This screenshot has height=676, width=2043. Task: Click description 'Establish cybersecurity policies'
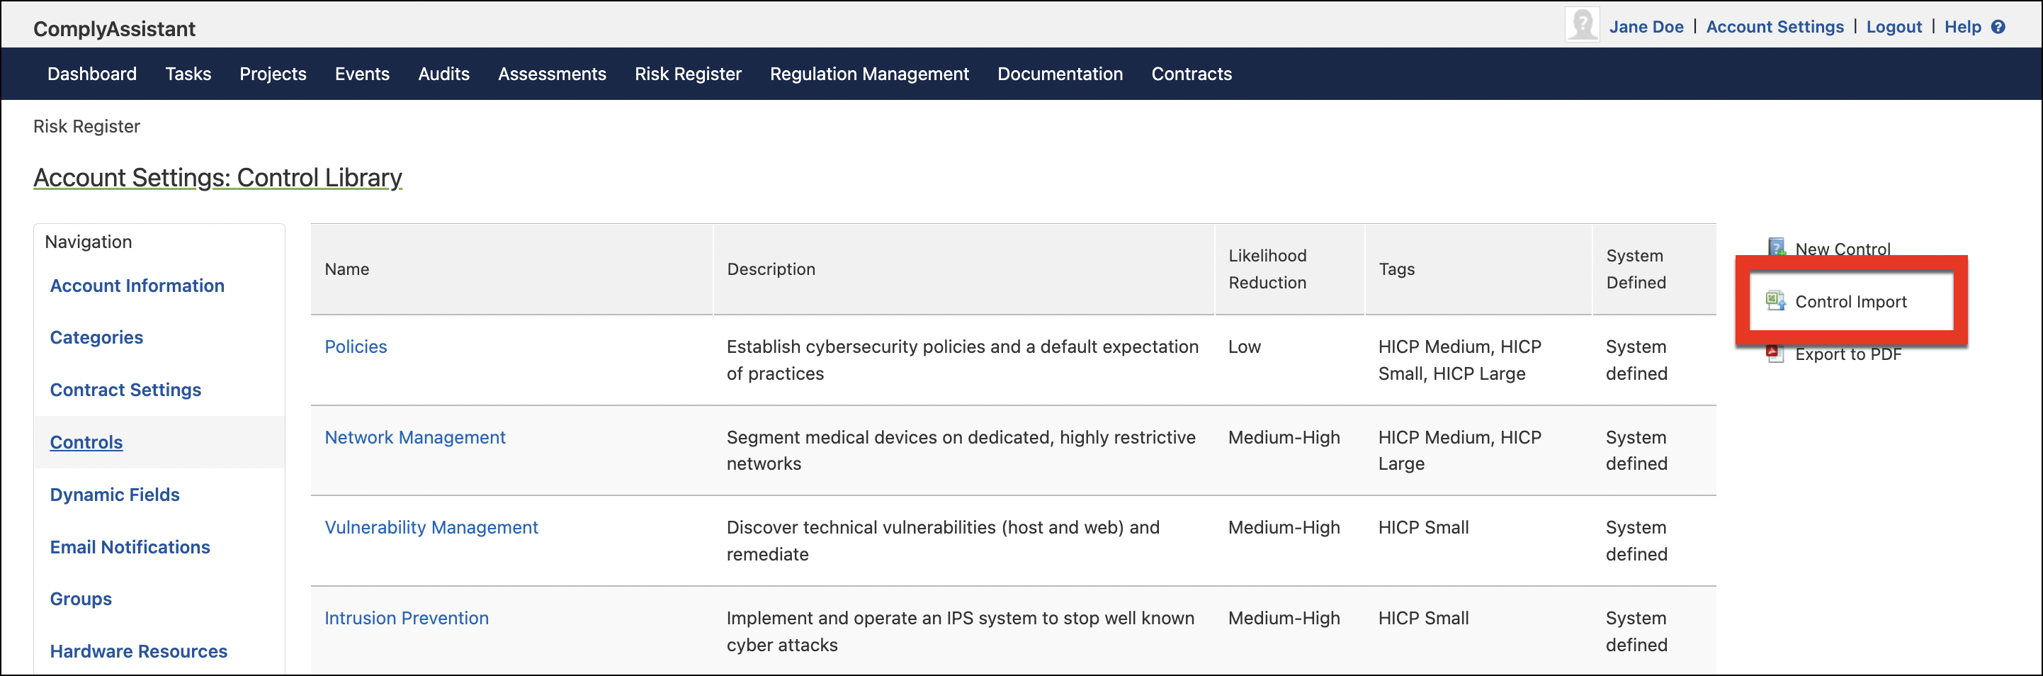coord(962,360)
